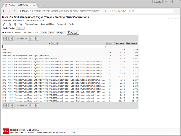Go to next page in top pager
This screenshot has height=136, width=181.
pos(31,38)
